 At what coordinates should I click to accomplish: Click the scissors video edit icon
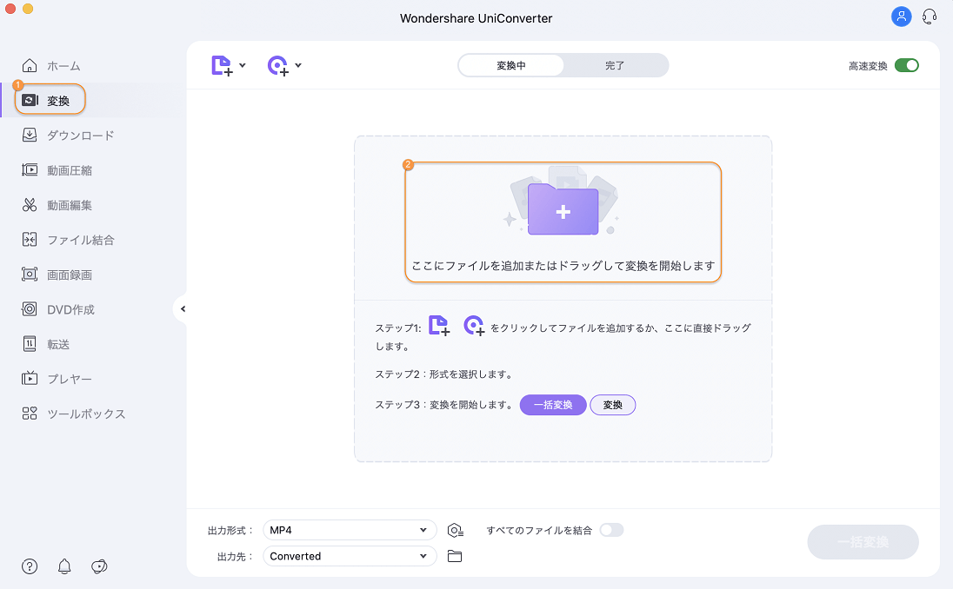click(x=30, y=205)
